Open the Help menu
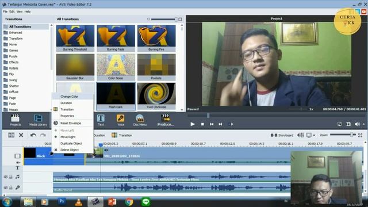Image resolution: width=368 pixels, height=207 pixels. 28,11
